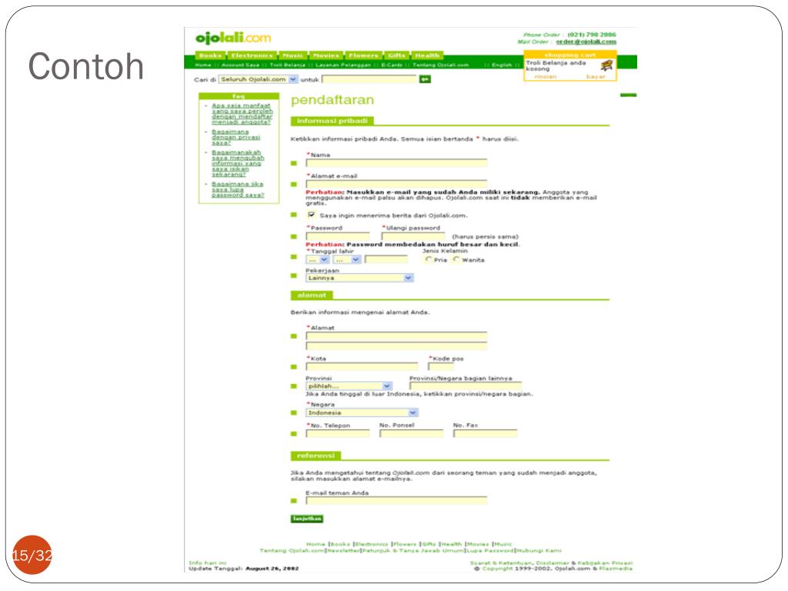788x591 pixels.
Task: Click bayar link in shopping cart box
Action: pyautogui.click(x=596, y=76)
